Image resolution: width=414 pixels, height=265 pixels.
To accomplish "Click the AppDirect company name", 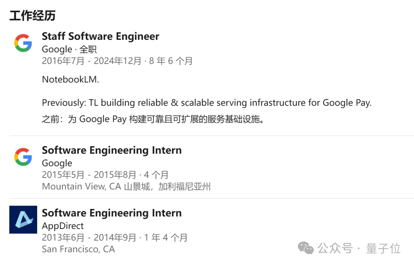I will (63, 226).
